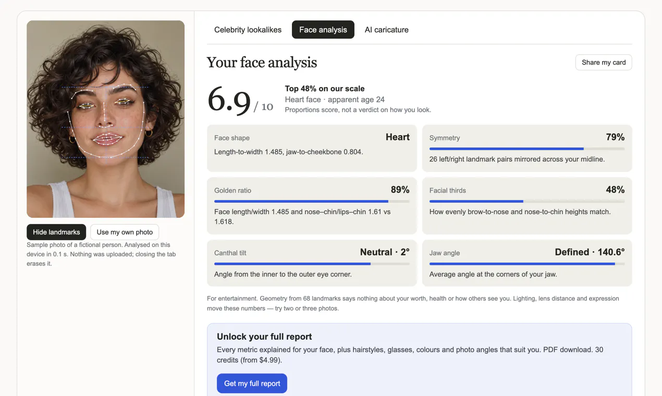
Task: Click the "Neutral · 2°" value
Action: pos(385,252)
